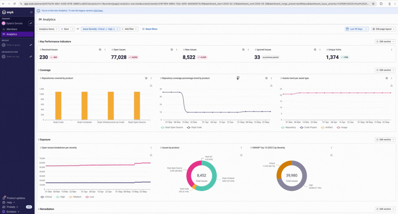Open the comment icon on Resolved Issues card

click(x=100, y=50)
